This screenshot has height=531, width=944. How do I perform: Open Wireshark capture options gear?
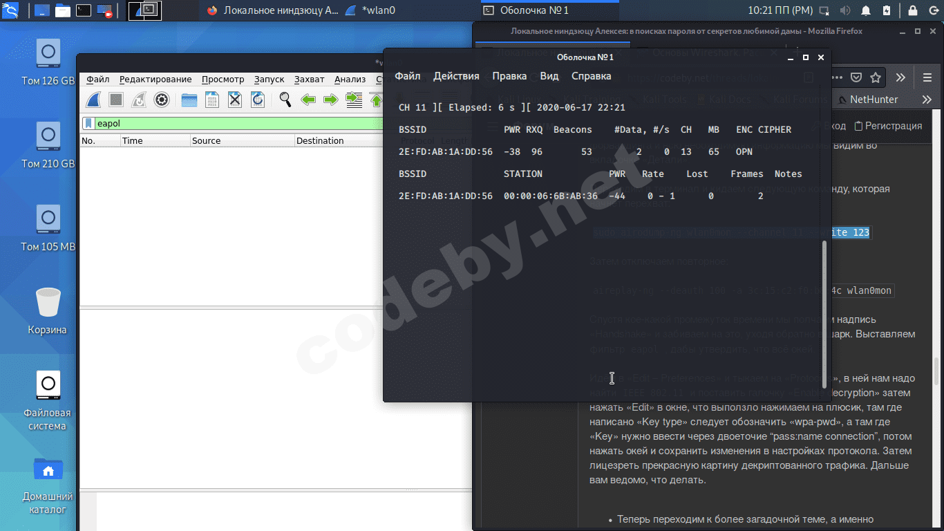click(x=162, y=100)
